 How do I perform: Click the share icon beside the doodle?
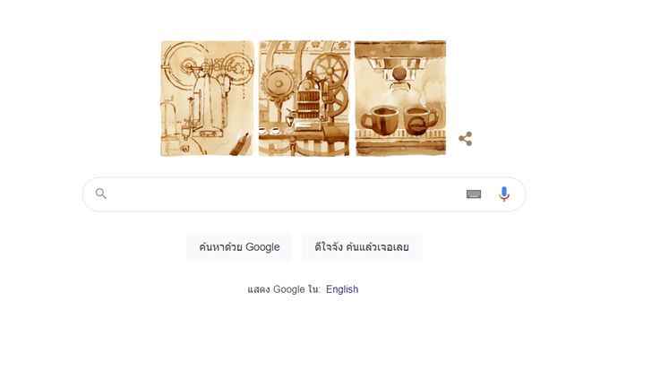point(466,139)
